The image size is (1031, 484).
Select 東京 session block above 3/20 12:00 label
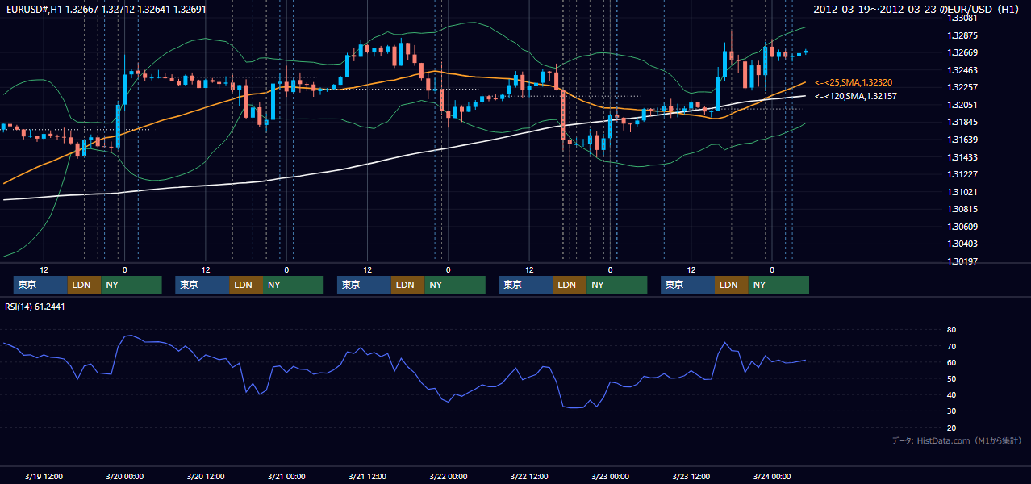coord(202,285)
